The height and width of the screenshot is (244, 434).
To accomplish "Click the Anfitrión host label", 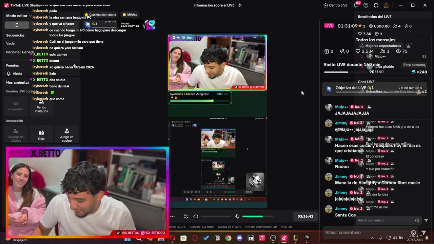I will click(x=182, y=38).
